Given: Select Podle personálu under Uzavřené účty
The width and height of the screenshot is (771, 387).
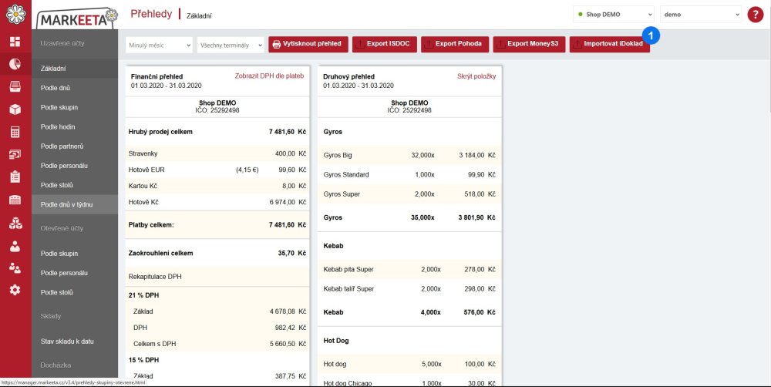Looking at the screenshot, I should tap(75, 165).
